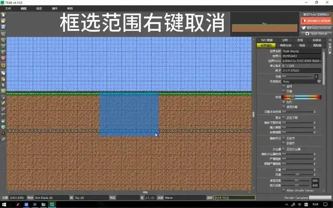Viewport: 333px width, 208px height.
Task: Select the green Point marker tool
Action: [3, 127]
